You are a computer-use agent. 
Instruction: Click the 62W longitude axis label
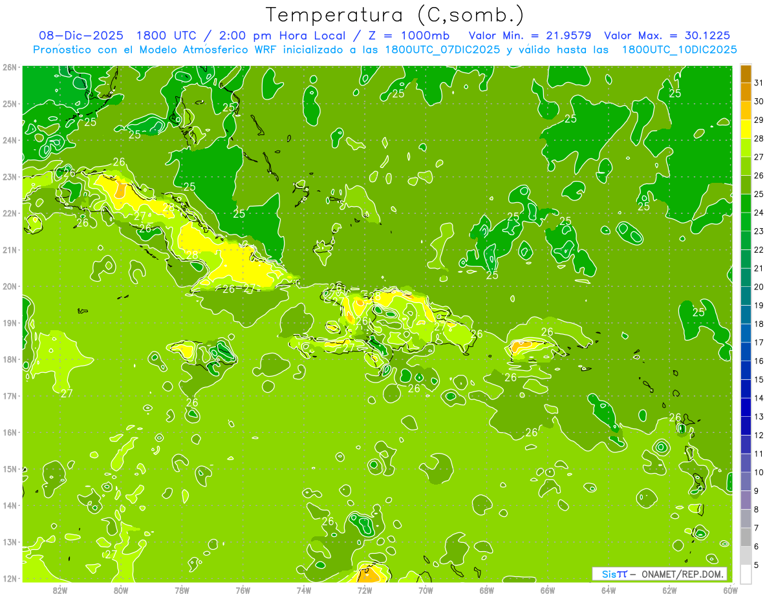669,590
